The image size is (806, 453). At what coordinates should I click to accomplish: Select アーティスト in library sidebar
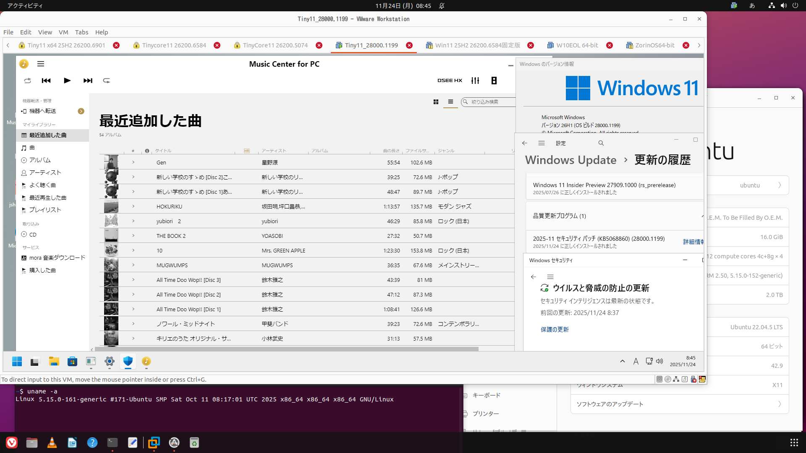pyautogui.click(x=45, y=172)
